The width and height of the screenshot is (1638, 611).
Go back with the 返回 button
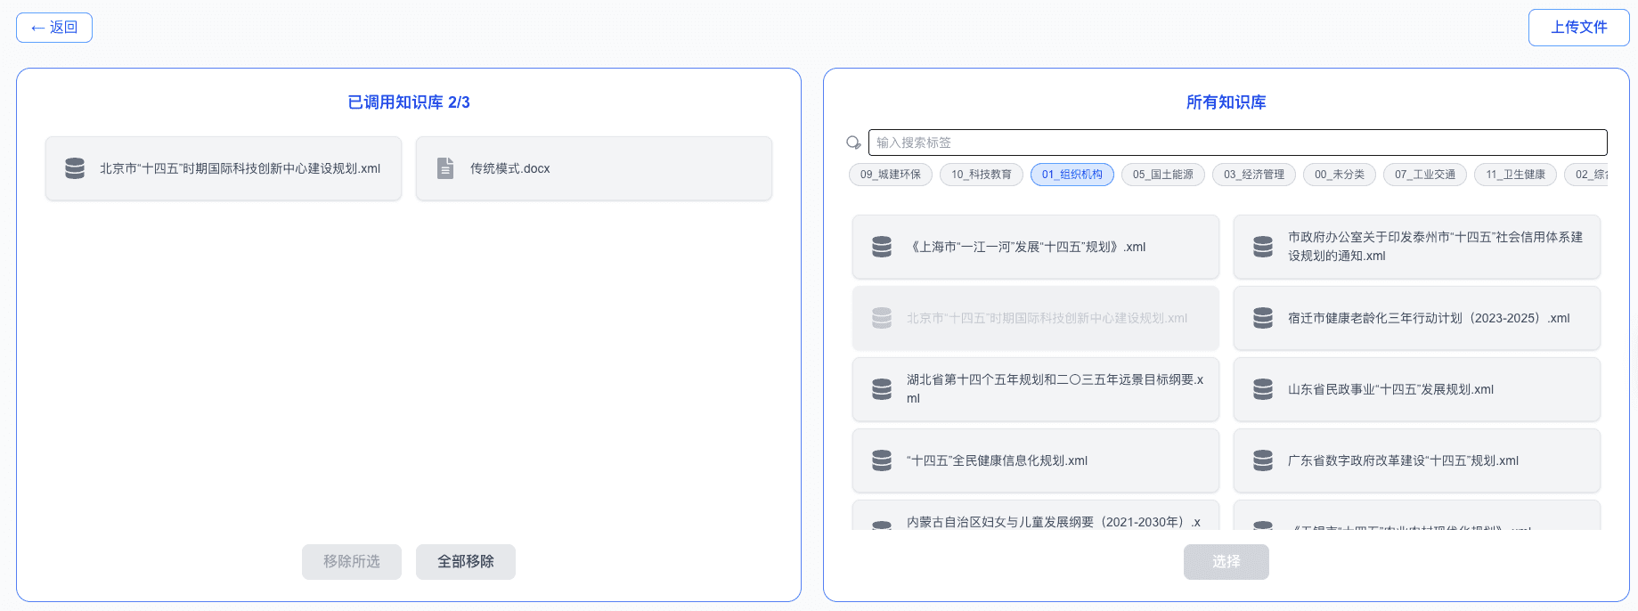pyautogui.click(x=54, y=28)
